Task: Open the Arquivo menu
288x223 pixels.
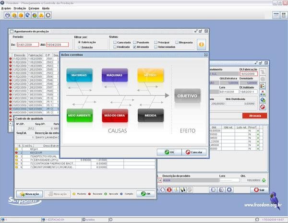Action: 6,8
